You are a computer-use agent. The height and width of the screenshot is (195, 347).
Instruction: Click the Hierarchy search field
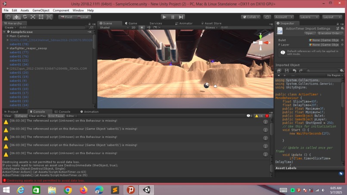[x=52, y=28]
